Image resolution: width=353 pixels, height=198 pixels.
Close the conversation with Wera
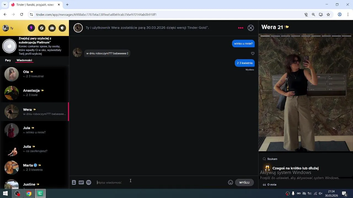coord(251,28)
